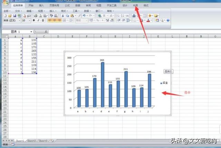The height and width of the screenshot is (148, 221).
Task: Click the Spelling check icon
Action: (51, 16)
